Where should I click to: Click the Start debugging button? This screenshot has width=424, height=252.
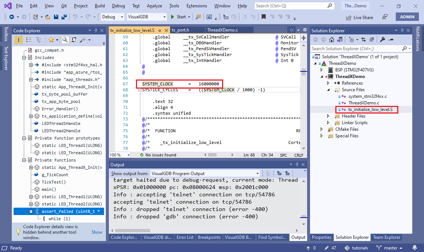pos(178,17)
